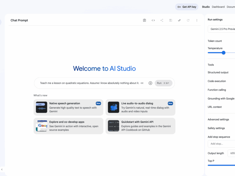The image size is (235, 176).
Task: Click the Chat Prompt title
Action: (19, 20)
